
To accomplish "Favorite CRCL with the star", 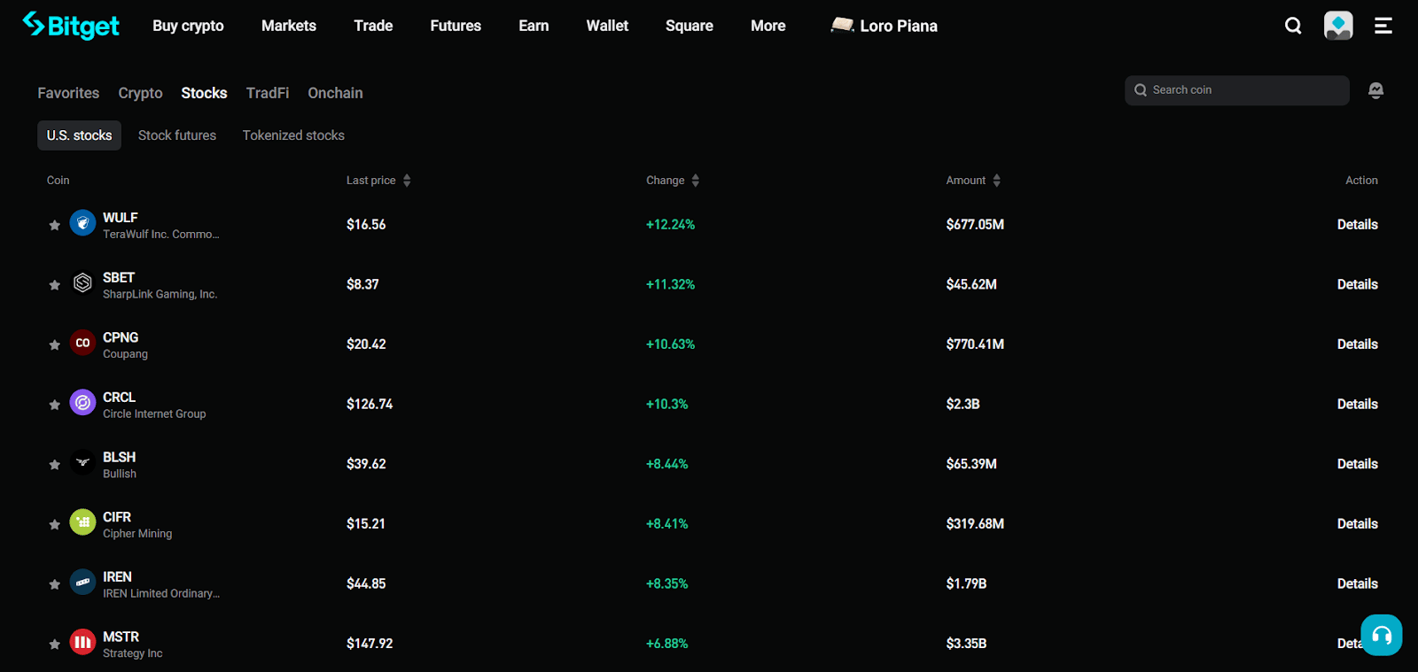I will [x=54, y=405].
